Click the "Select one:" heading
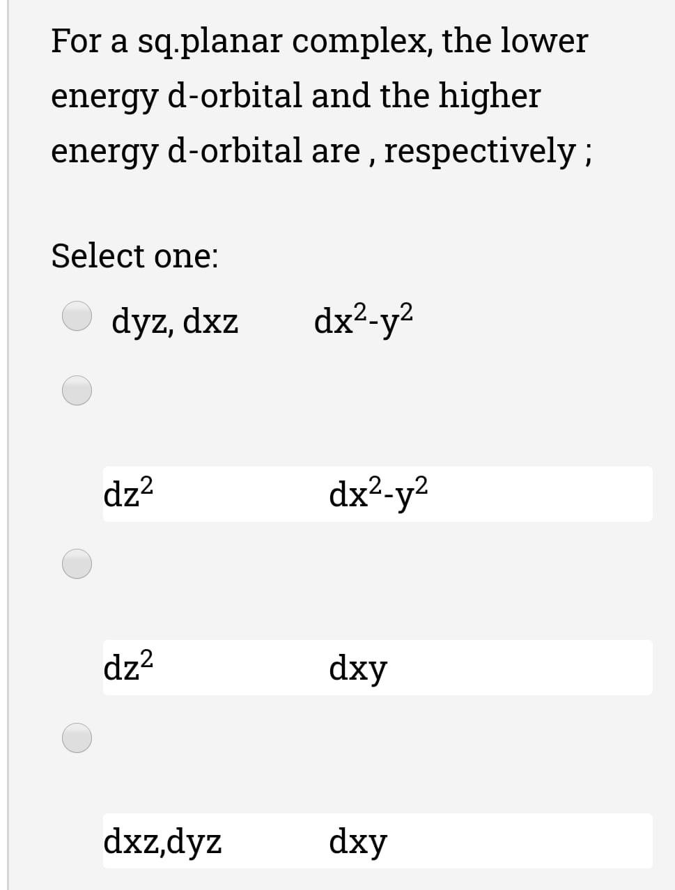 point(134,256)
